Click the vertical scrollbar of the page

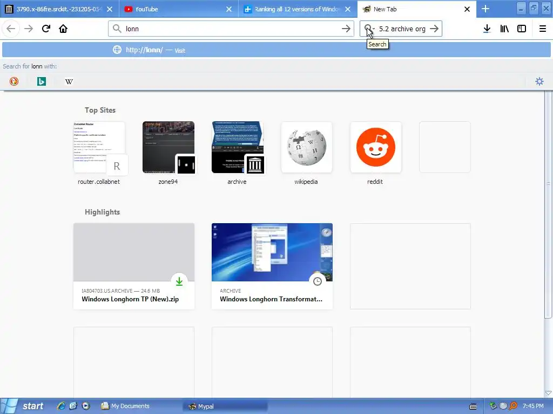548,204
